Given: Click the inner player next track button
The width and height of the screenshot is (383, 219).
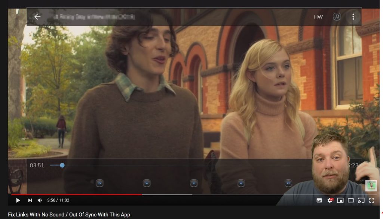Looking at the screenshot, I should (x=288, y=183).
